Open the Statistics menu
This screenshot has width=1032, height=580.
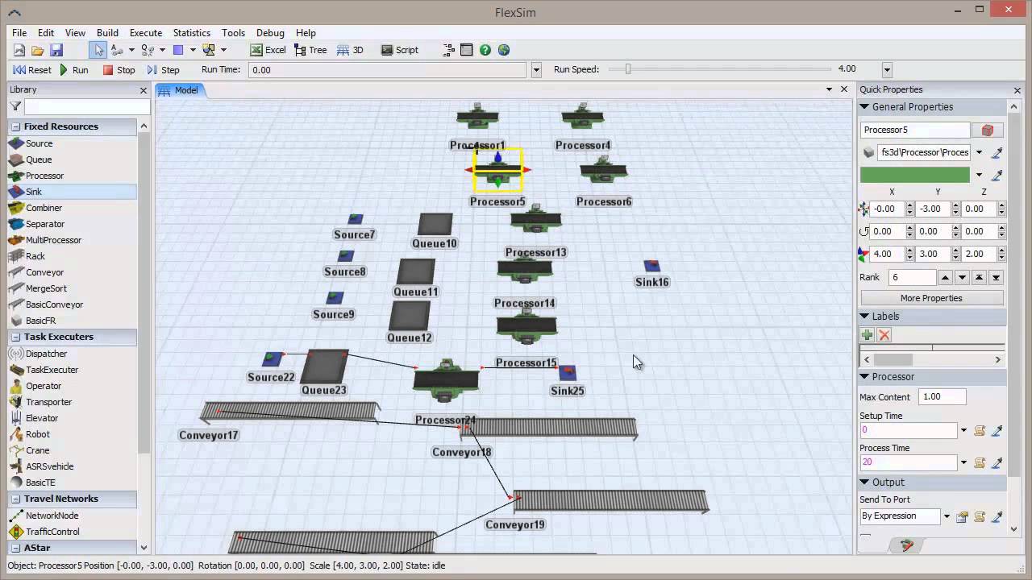192,33
